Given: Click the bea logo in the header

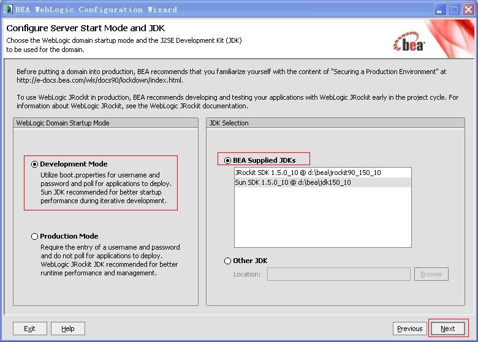Looking at the screenshot, I should tap(409, 42).
